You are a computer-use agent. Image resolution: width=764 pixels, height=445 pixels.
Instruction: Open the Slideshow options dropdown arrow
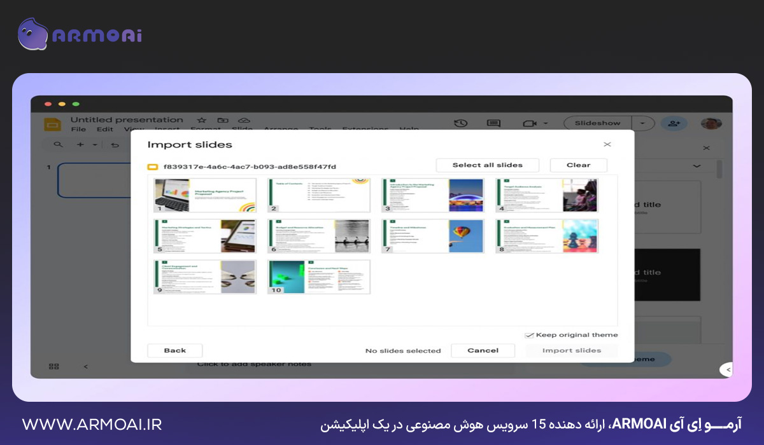coord(642,123)
